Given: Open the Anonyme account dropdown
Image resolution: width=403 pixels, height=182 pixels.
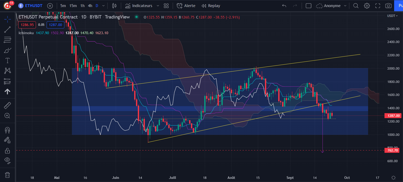Looking at the screenshot, I should click(331, 5).
